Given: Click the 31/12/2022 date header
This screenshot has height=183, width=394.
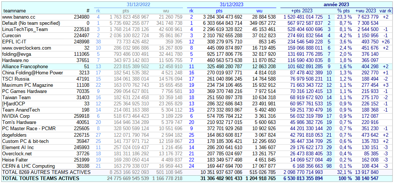Looking at the screenshot, I should click(x=139, y=5).
